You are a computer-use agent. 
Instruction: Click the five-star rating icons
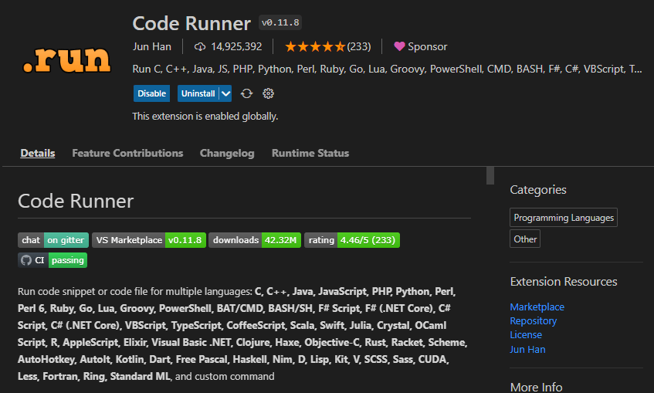click(315, 46)
